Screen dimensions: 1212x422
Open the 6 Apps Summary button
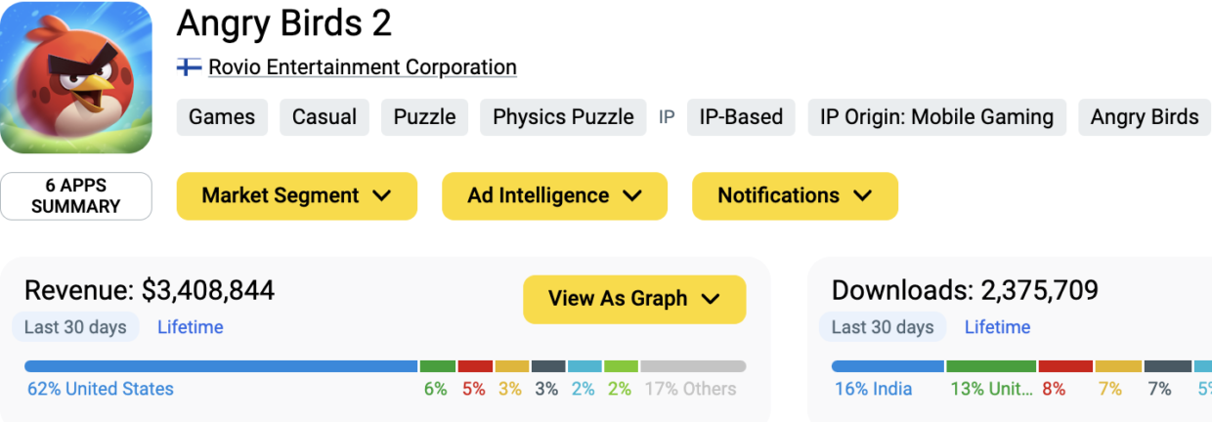[76, 196]
